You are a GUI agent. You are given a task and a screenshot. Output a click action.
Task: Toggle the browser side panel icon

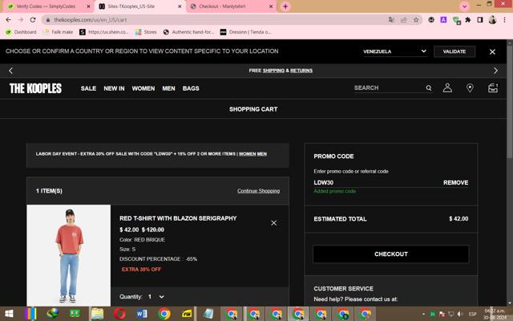[x=480, y=19]
